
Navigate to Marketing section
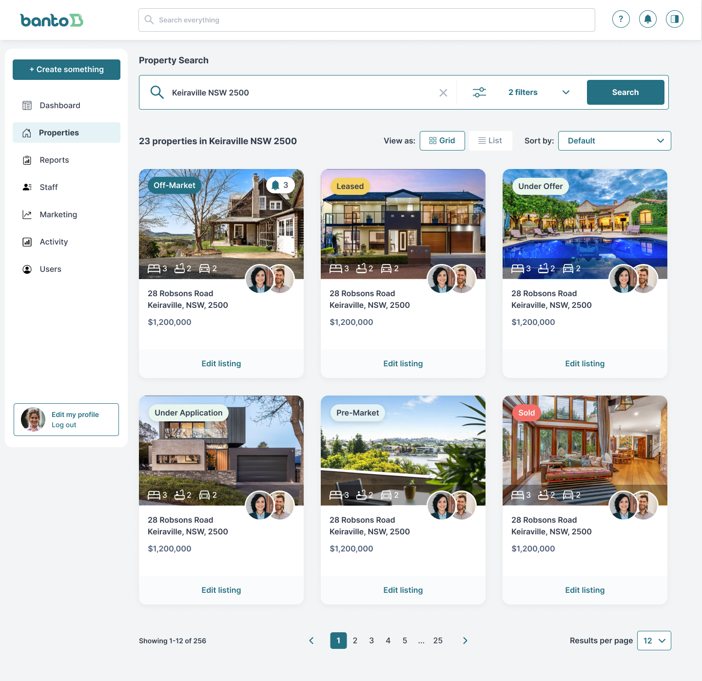(x=58, y=215)
